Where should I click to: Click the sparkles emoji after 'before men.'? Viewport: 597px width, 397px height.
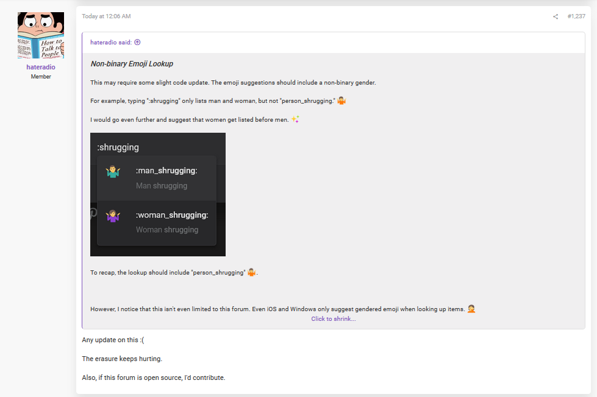pos(295,119)
